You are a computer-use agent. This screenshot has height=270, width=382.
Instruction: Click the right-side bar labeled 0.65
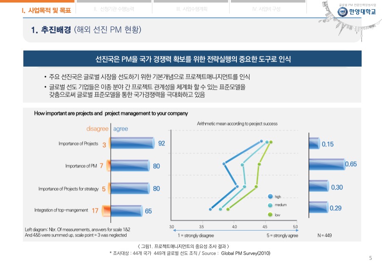(x=327, y=164)
